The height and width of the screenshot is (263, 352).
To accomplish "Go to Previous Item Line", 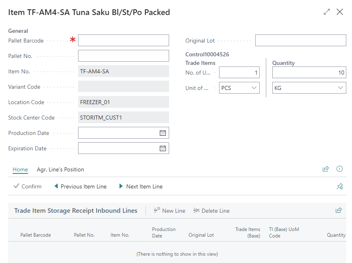I will pyautogui.click(x=80, y=186).
